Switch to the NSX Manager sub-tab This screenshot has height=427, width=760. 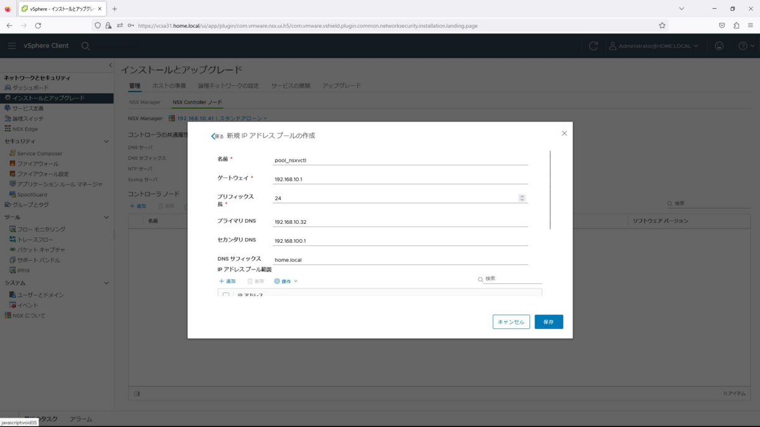(x=144, y=102)
